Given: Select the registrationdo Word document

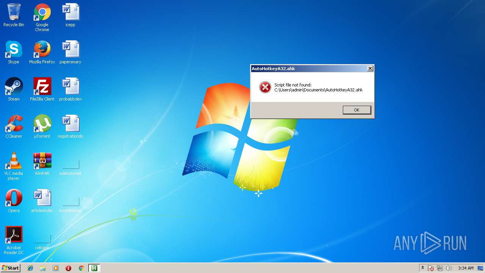Looking at the screenshot, I should click(x=70, y=127).
